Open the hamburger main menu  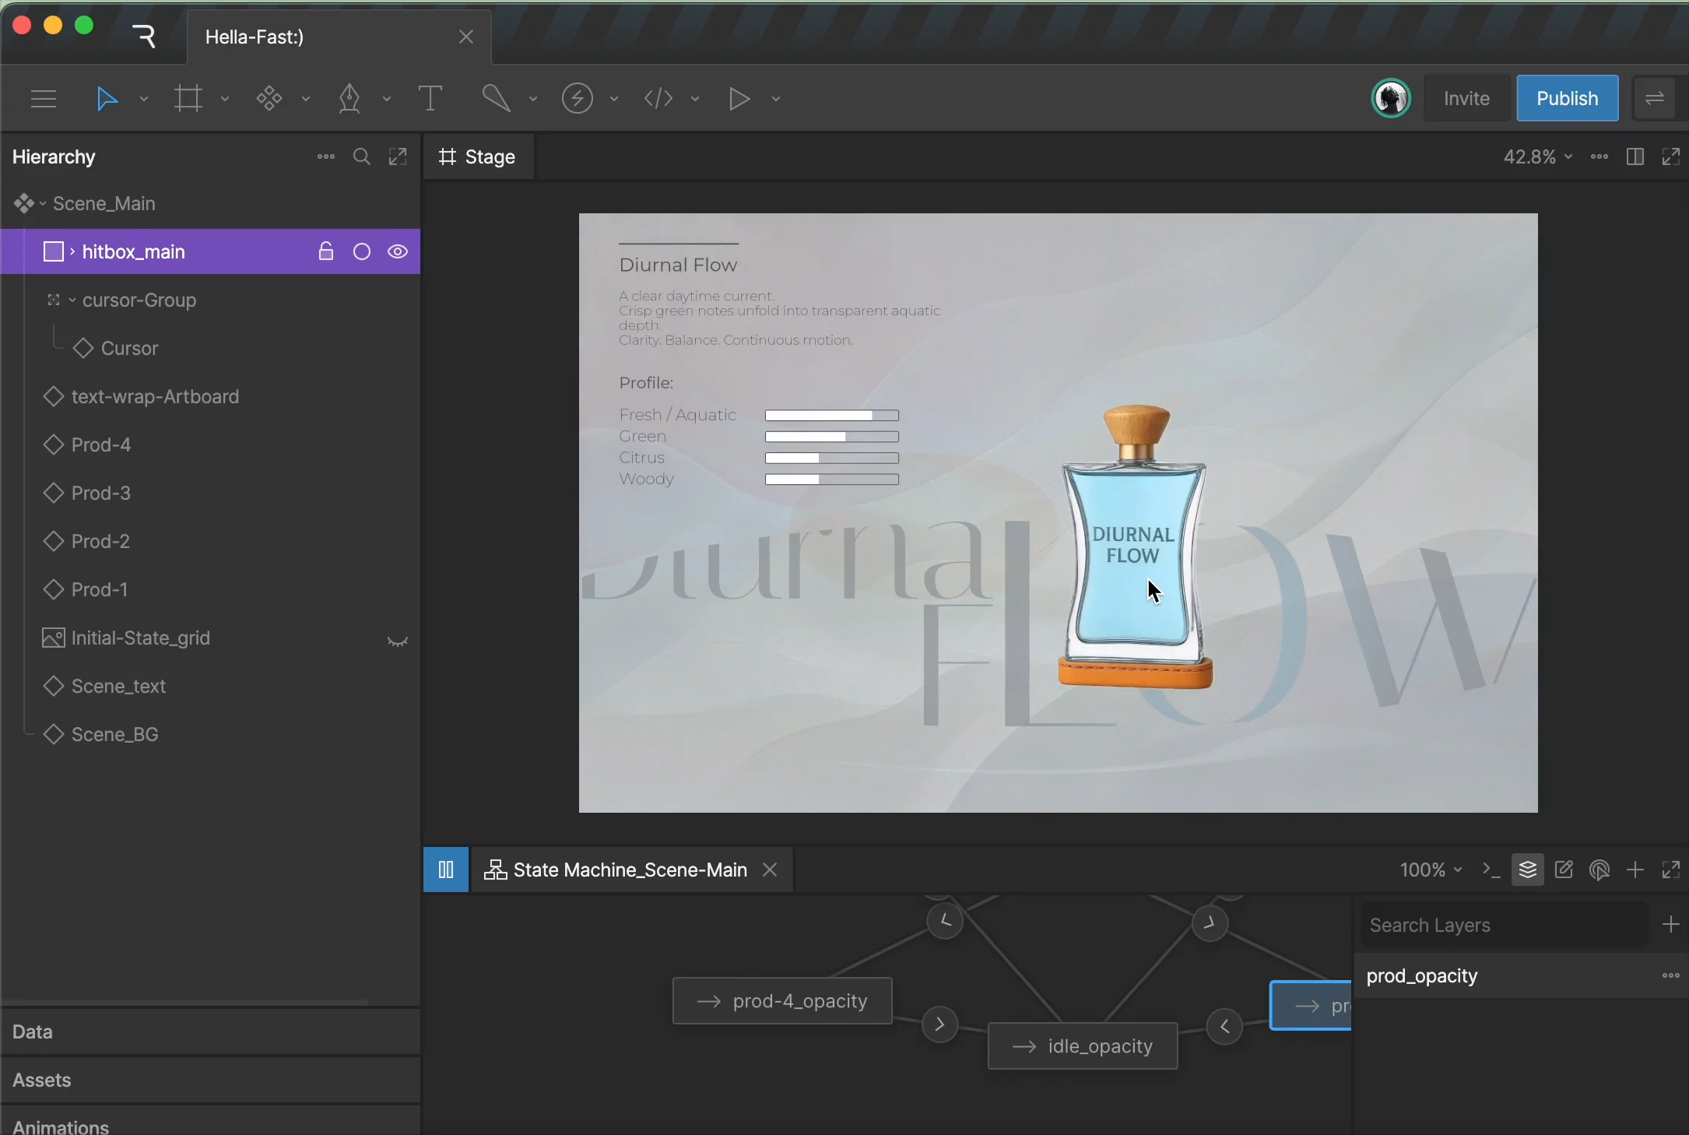coord(44,99)
